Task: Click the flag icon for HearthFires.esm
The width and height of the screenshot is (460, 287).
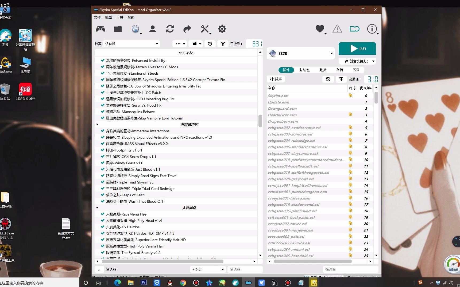Action: 350,115
